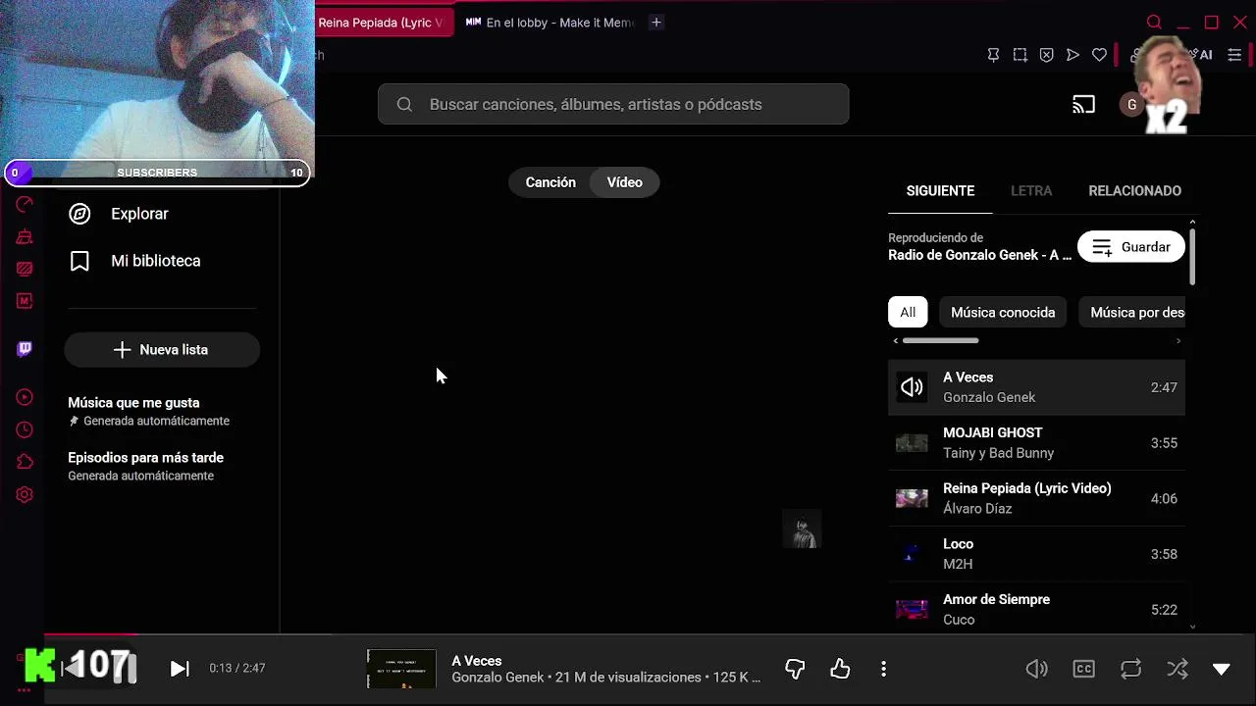Click the Guardar playlist button
The height and width of the screenshot is (706, 1256).
point(1131,247)
